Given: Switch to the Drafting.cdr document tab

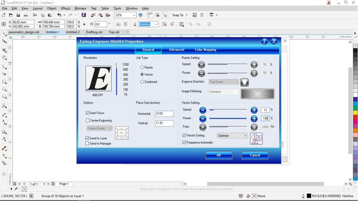Looking at the screenshot, I should [x=94, y=32].
